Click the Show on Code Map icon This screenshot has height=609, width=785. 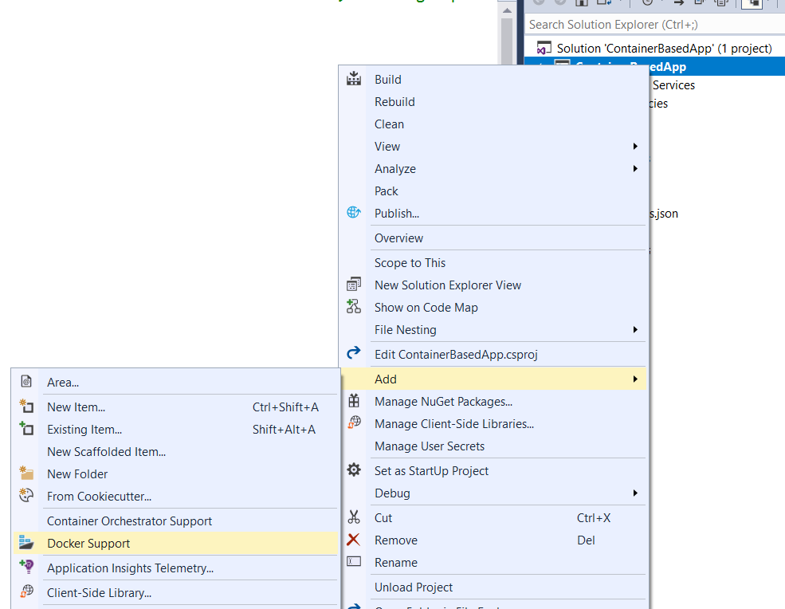(x=354, y=307)
